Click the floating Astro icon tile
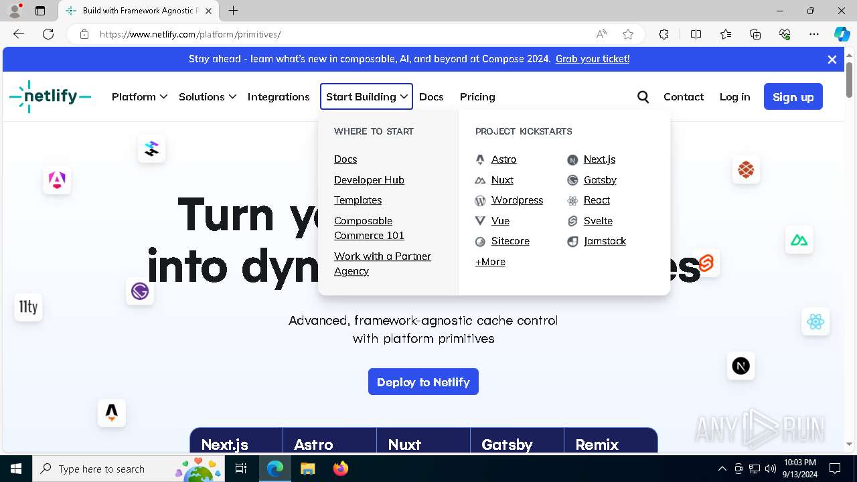This screenshot has height=482, width=857. (x=112, y=412)
